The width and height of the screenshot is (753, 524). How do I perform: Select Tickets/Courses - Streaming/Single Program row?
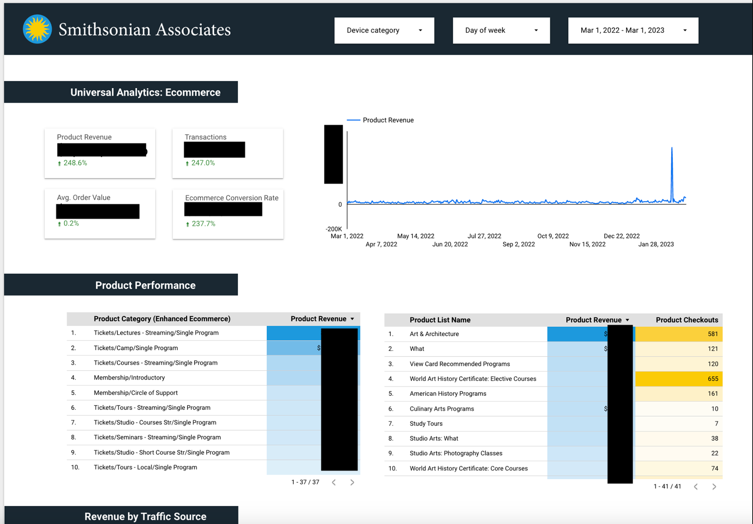click(213, 363)
